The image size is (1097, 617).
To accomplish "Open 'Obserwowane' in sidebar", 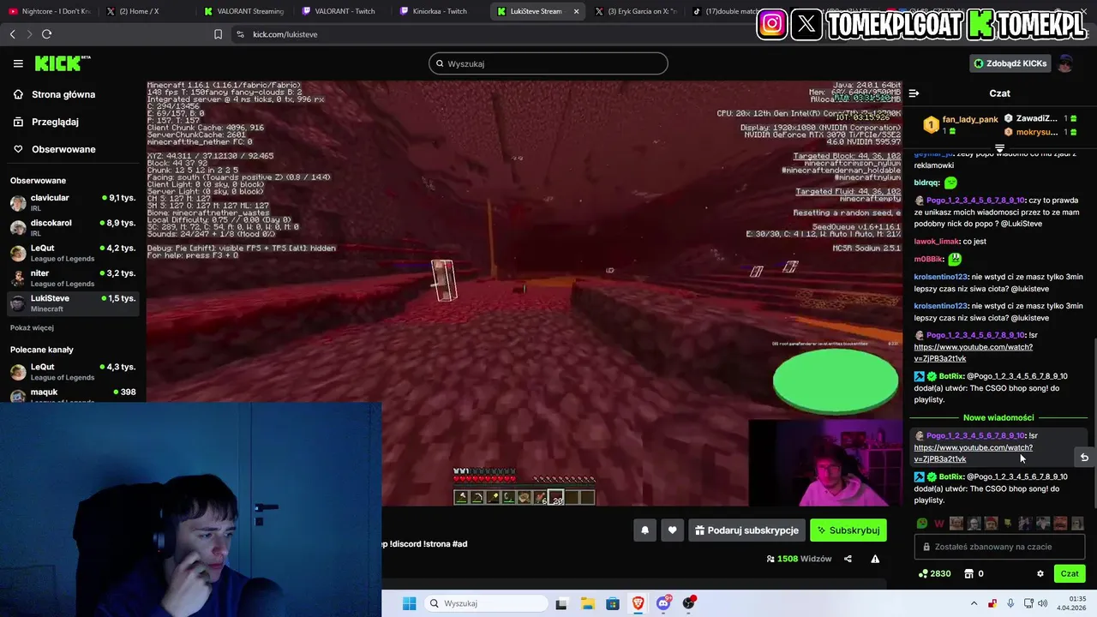I will (63, 149).
